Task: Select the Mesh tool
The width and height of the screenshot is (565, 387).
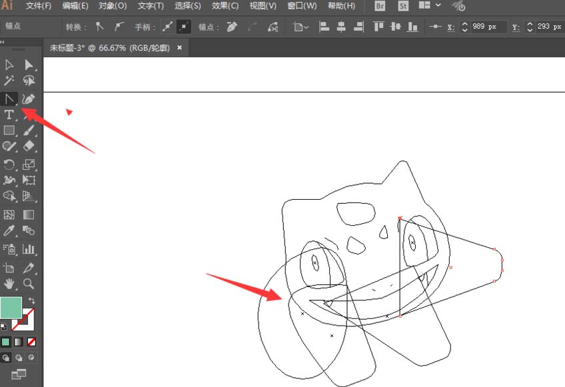Action: pyautogui.click(x=9, y=214)
